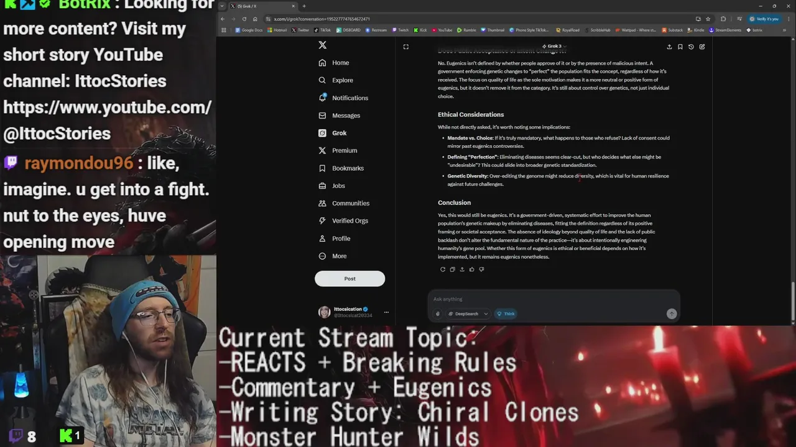This screenshot has width=796, height=447.
Task: Open Bookmarks in the sidebar
Action: [x=341, y=168]
